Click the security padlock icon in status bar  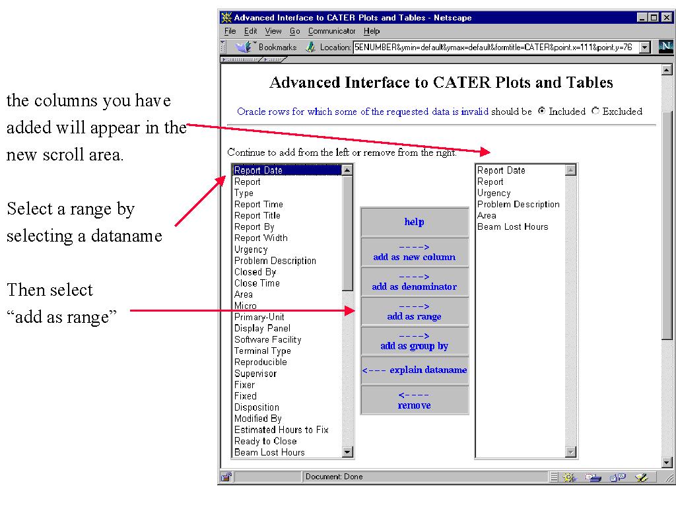(226, 477)
